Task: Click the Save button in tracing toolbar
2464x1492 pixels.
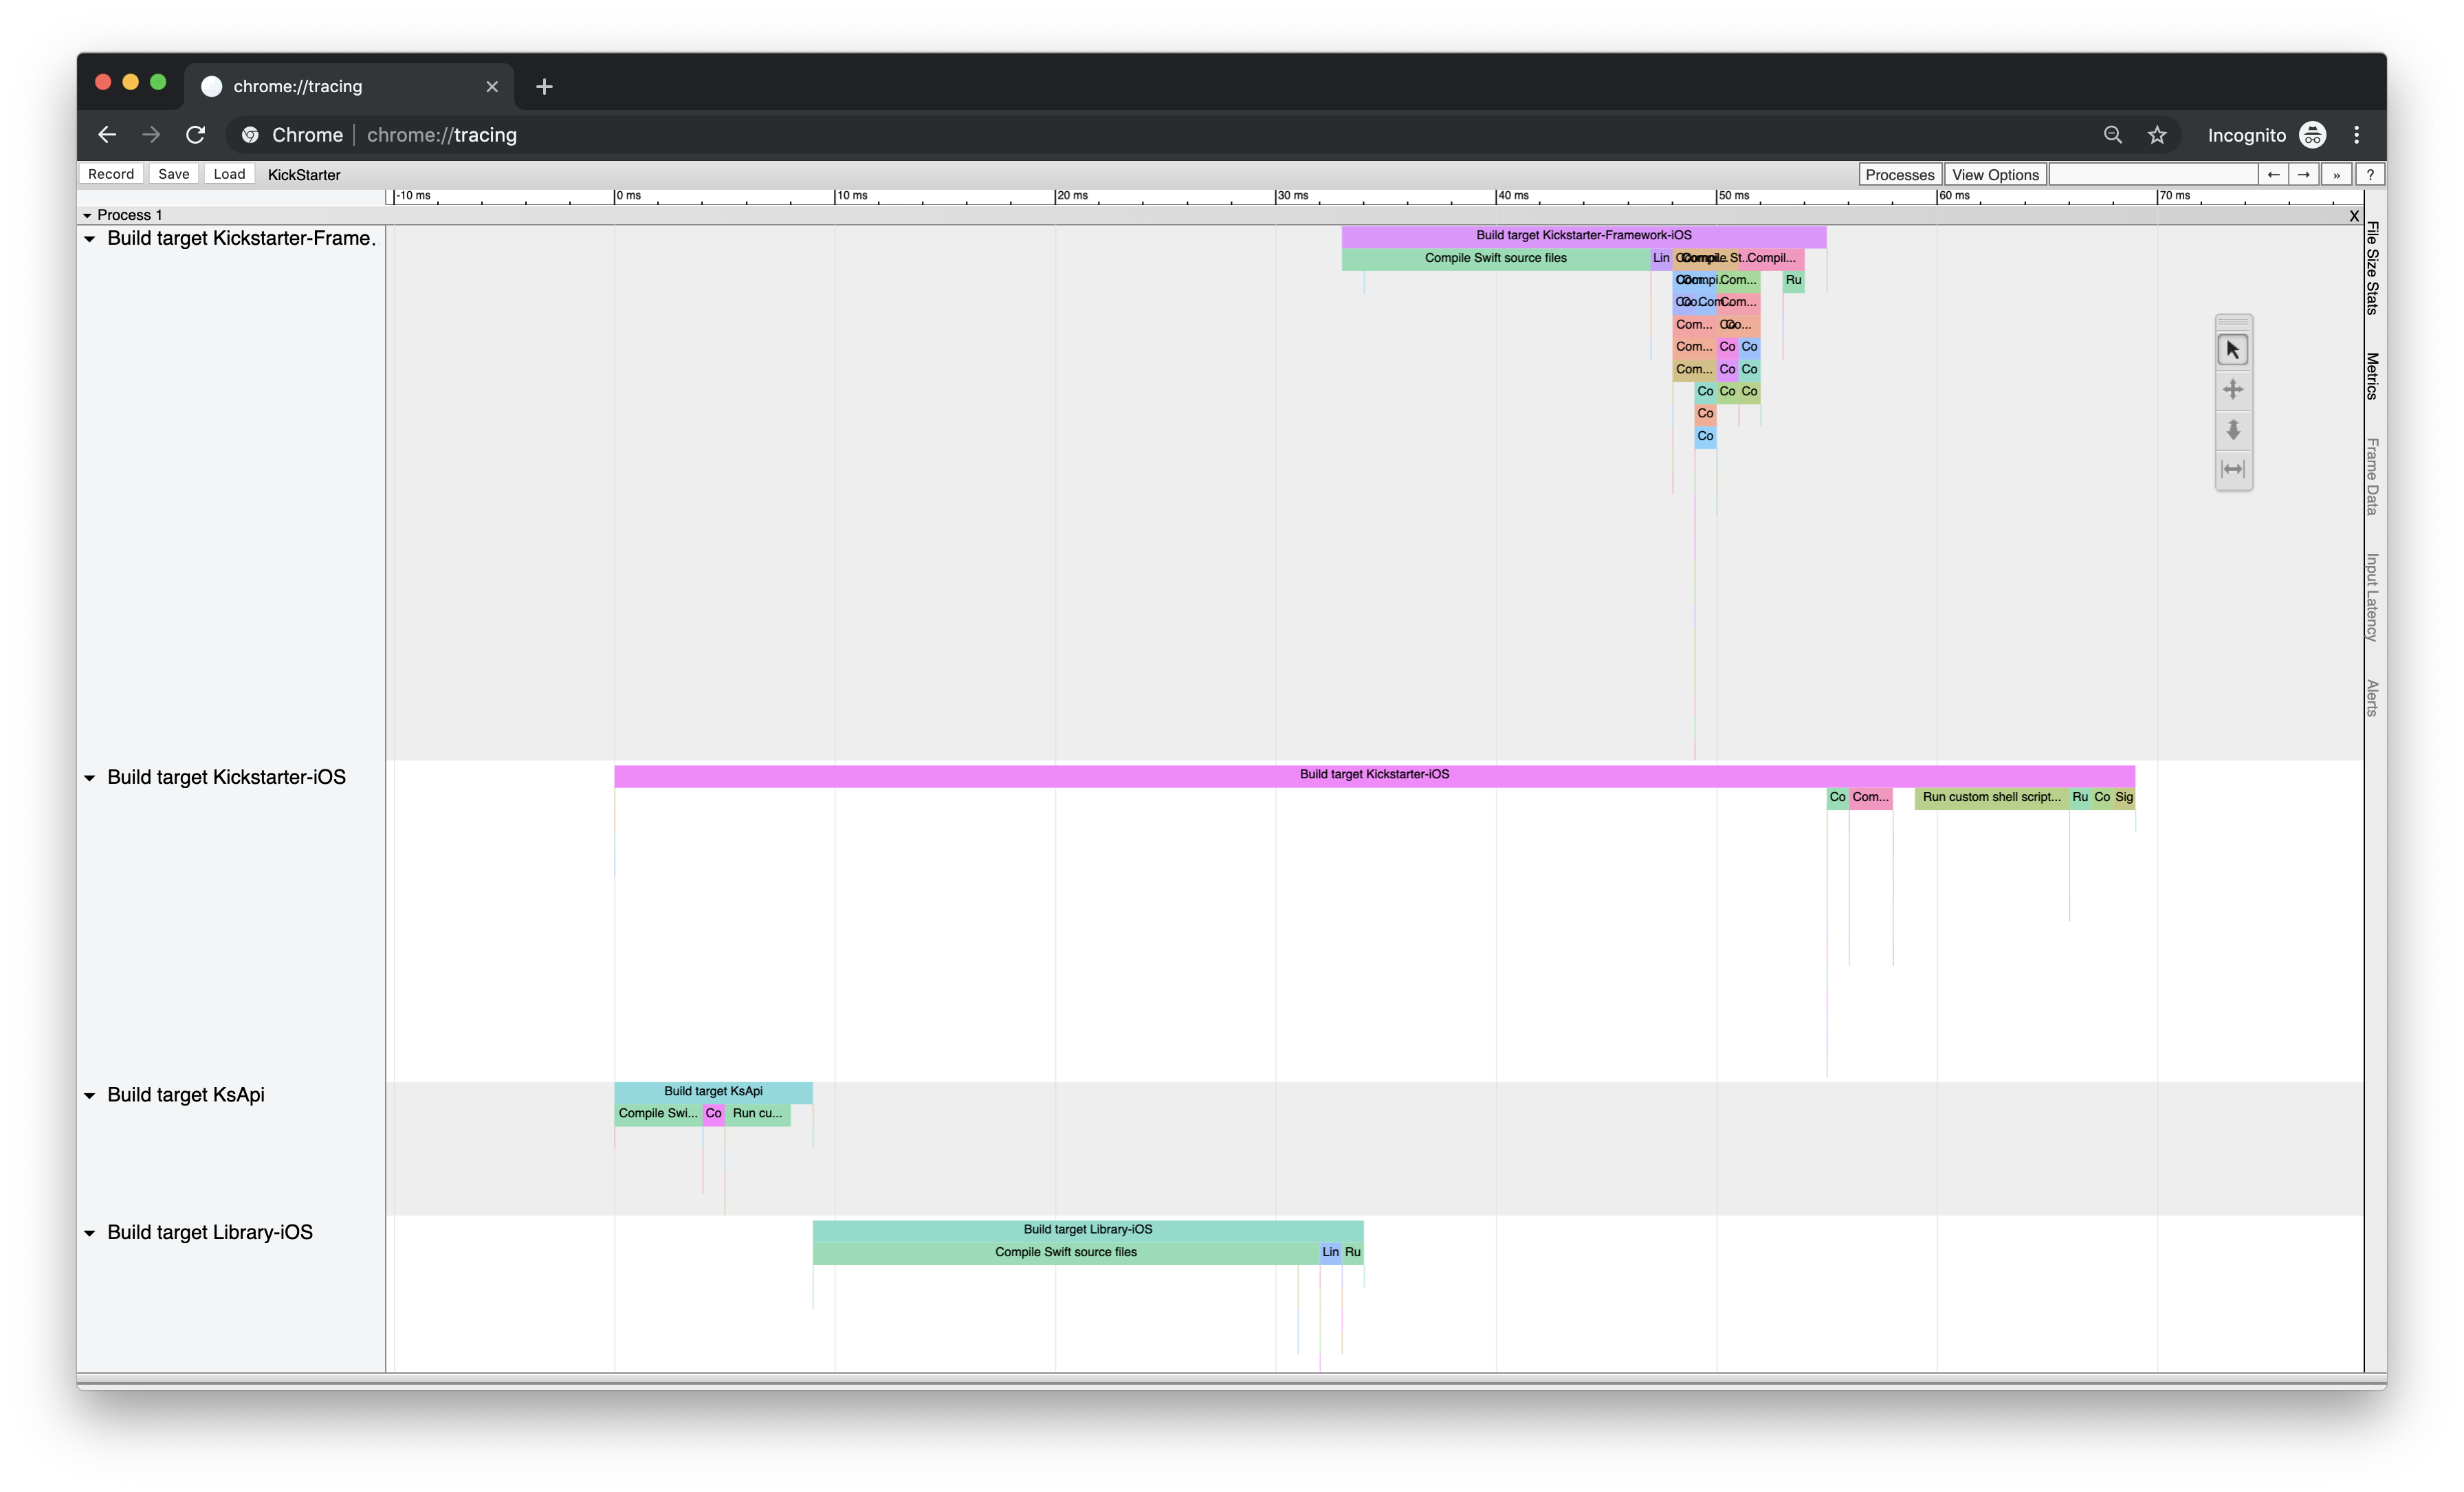Action: (x=173, y=173)
